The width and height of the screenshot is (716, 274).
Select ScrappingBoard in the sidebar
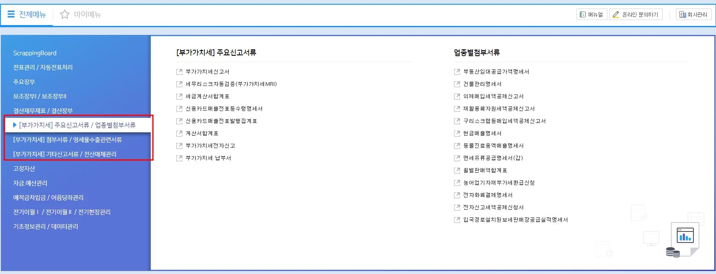(35, 53)
